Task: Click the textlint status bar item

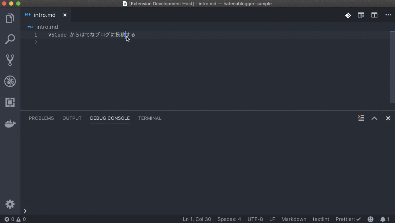Action: point(321,219)
